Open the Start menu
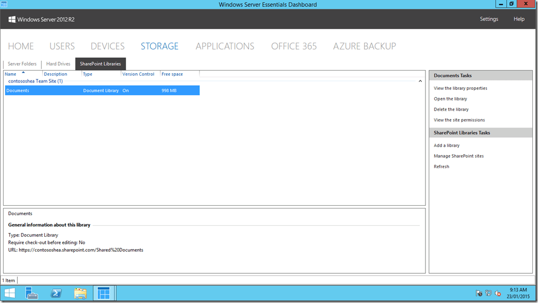This screenshot has width=538, height=303. pos(9,293)
